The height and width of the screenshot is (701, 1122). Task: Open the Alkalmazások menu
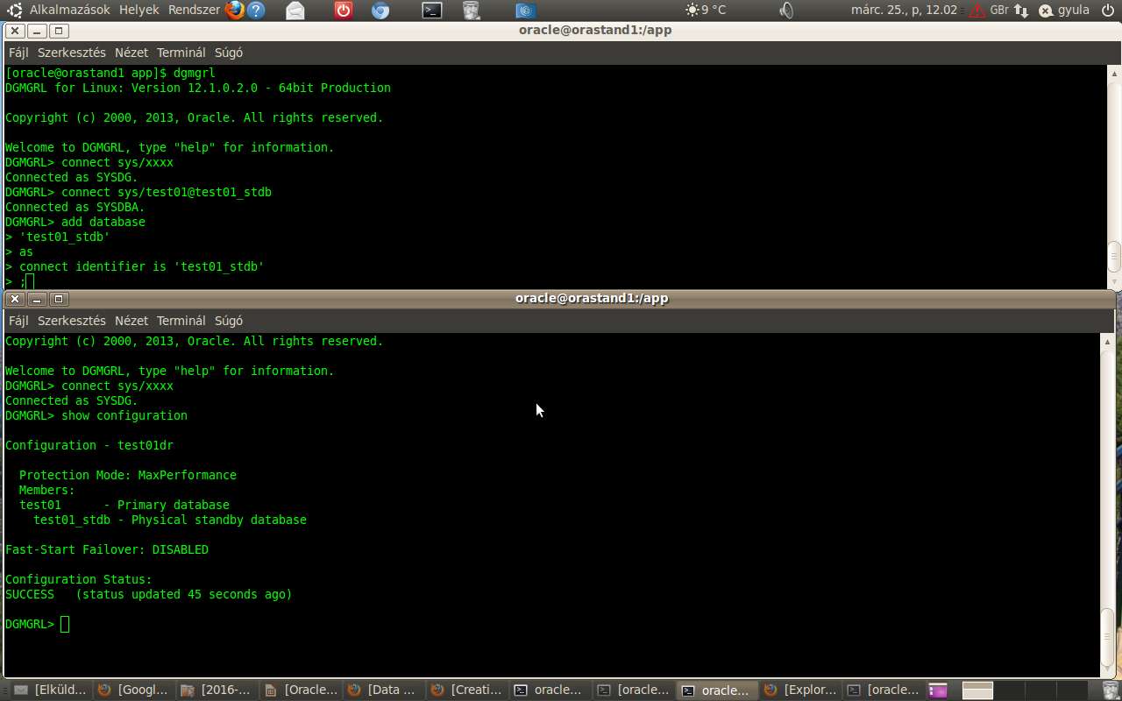point(70,11)
